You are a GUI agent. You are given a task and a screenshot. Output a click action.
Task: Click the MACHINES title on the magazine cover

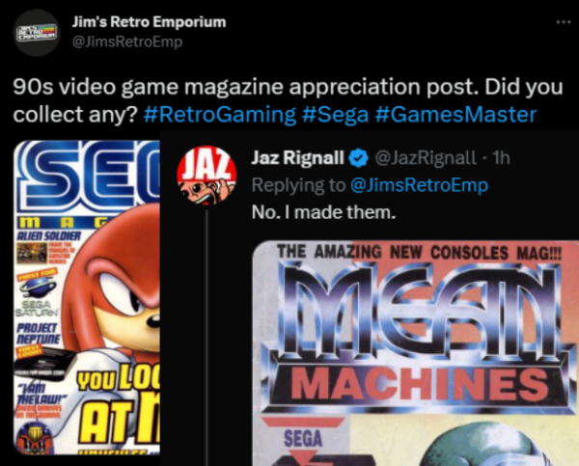(419, 384)
